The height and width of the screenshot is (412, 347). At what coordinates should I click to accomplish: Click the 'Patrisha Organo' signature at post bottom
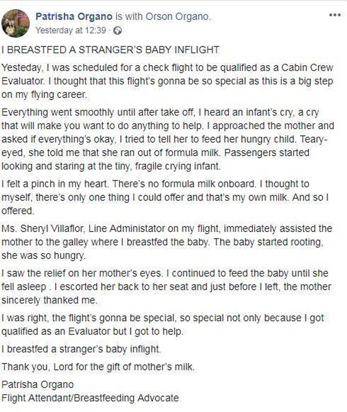(x=37, y=385)
